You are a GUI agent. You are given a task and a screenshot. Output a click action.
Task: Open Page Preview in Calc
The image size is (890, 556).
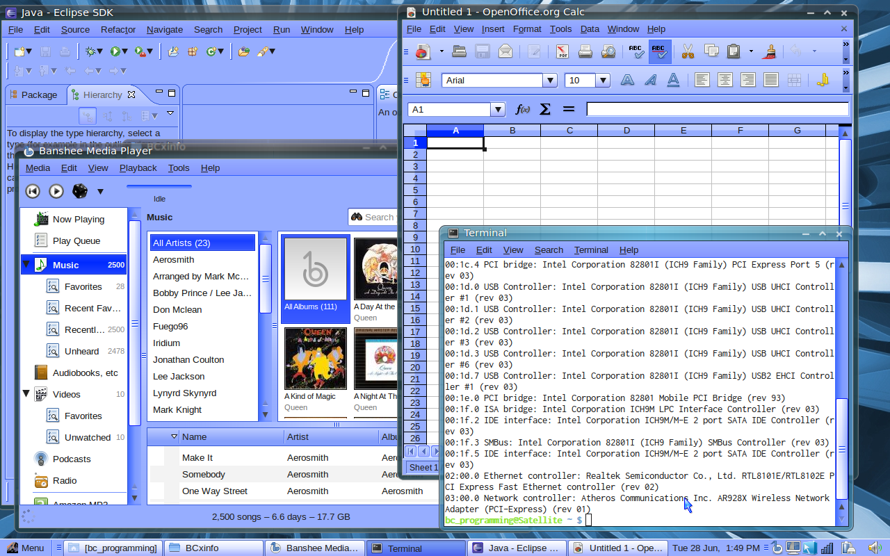[608, 51]
